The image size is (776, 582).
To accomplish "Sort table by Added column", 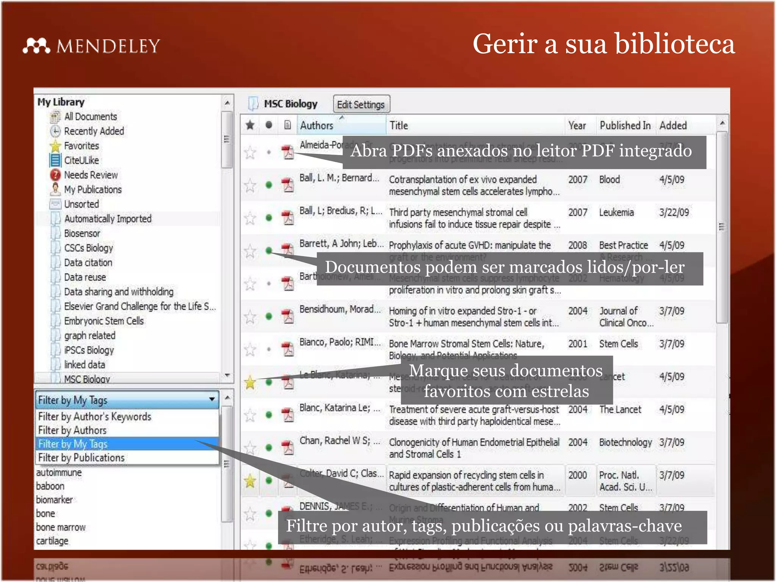I will pyautogui.click(x=685, y=125).
